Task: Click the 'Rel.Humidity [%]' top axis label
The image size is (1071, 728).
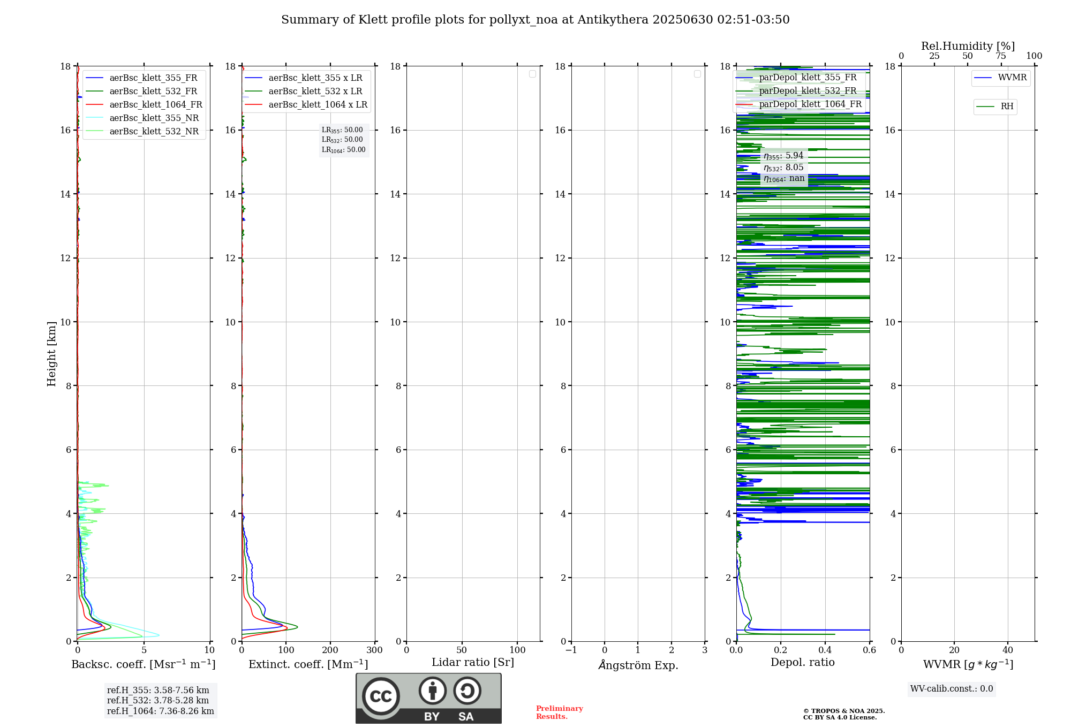Action: (968, 46)
